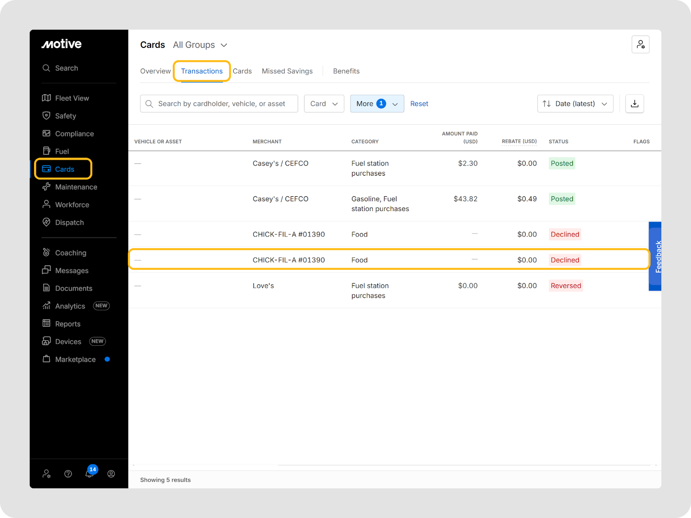Click the admin settings icon in sidebar footer
Screen dimensions: 691x518
(x=47, y=474)
